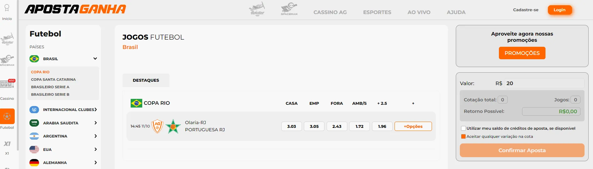Image resolution: width=593 pixels, height=169 pixels.
Task: Select Brasileiro Serie A league
Action: (x=50, y=87)
